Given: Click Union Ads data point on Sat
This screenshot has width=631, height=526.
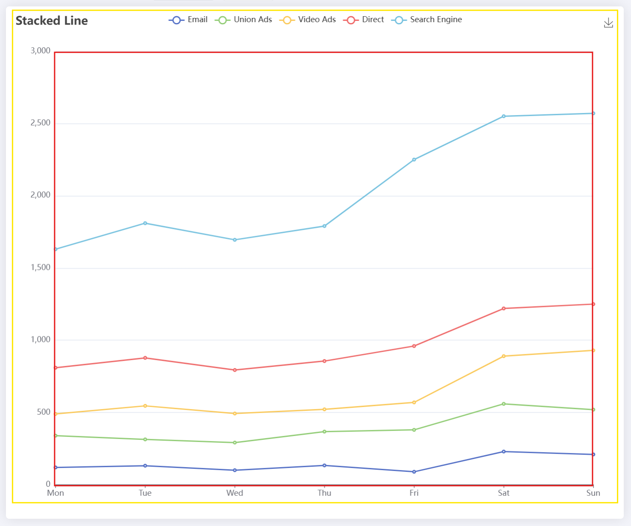Looking at the screenshot, I should click(x=503, y=404).
